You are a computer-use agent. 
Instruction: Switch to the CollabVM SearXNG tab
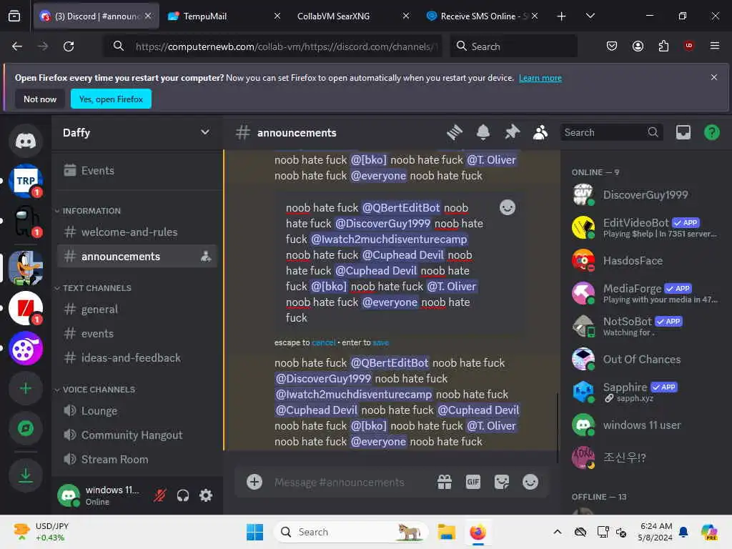pos(353,16)
